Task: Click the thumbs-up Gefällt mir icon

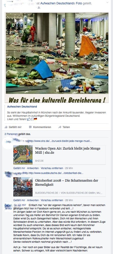Action: 6,127
